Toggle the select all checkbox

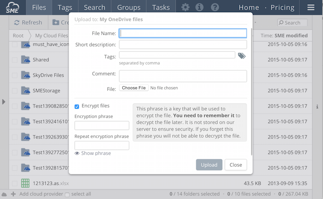point(67,194)
